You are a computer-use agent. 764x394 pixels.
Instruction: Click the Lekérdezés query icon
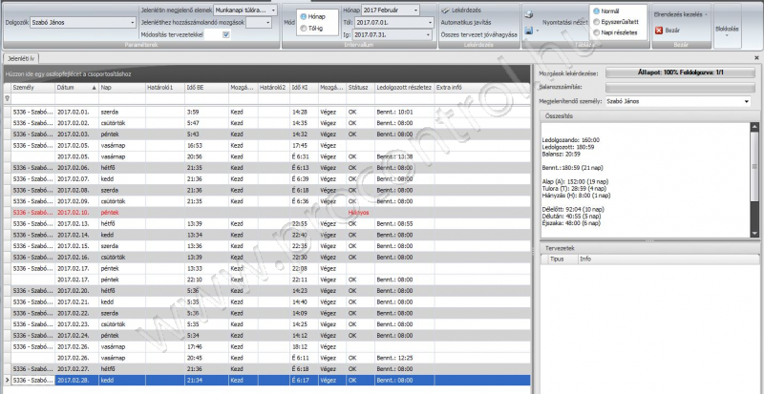[445, 10]
